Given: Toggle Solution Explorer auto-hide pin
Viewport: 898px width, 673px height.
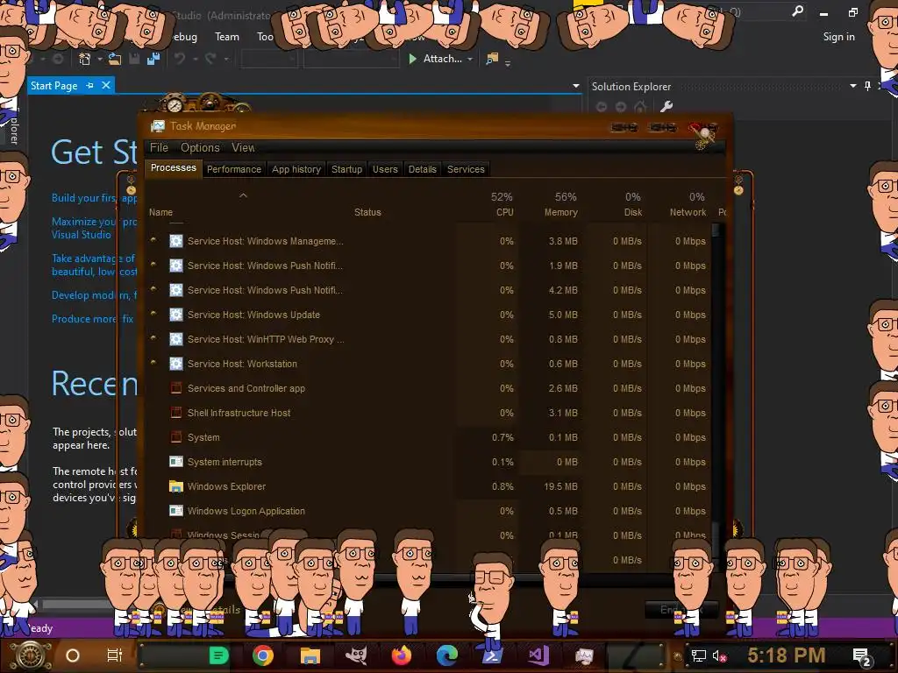Looking at the screenshot, I should 867,86.
